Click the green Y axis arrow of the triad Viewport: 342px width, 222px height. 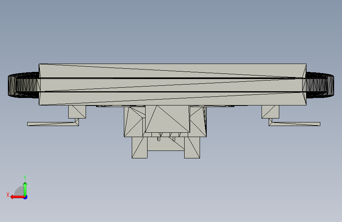click(25, 189)
